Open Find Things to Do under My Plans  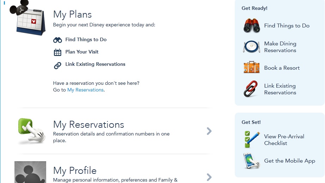(86, 39)
